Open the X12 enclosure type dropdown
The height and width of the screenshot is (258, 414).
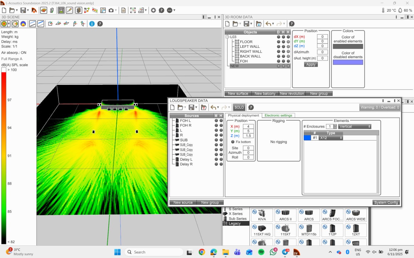point(331,138)
